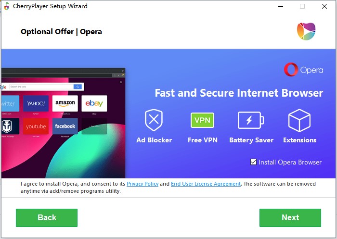337x239 pixels.
Task: Click the Battery Saver icon
Action: click(251, 120)
